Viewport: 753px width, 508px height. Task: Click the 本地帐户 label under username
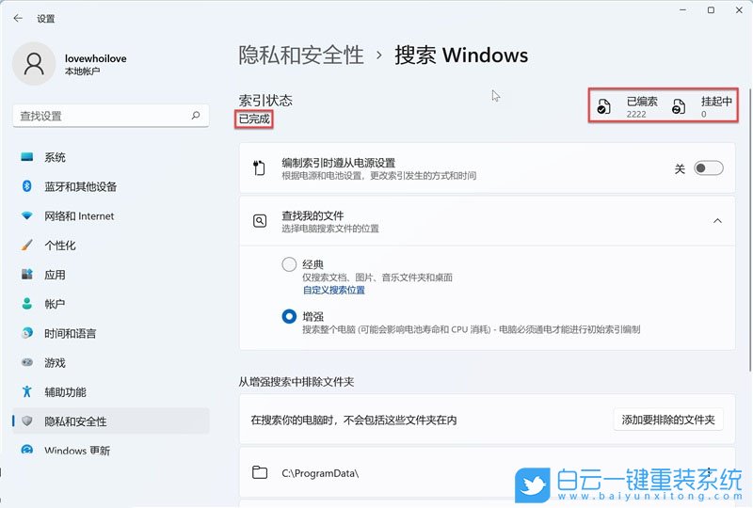click(82, 71)
